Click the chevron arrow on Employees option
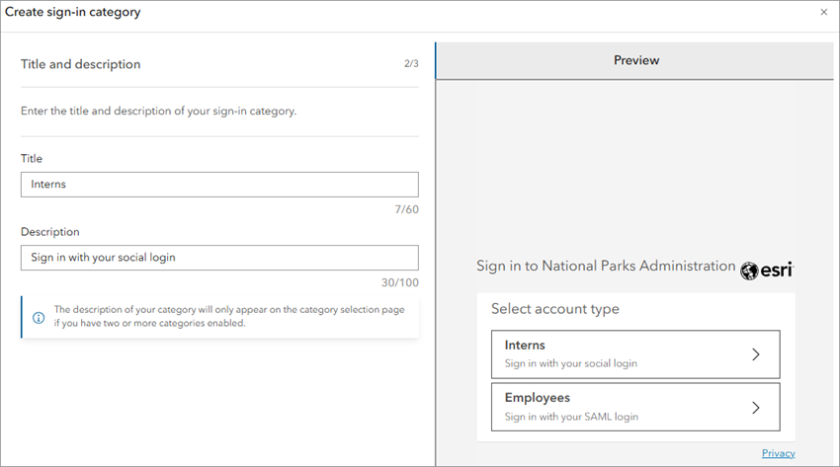Viewport: 840px width, 467px height. click(x=756, y=407)
